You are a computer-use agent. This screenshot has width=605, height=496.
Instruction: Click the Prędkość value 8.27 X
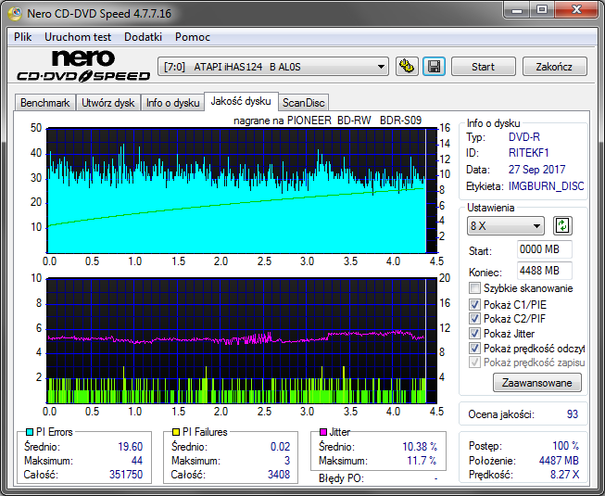tap(565, 475)
